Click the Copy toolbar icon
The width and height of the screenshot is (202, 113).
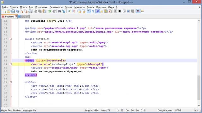coord(40,11)
